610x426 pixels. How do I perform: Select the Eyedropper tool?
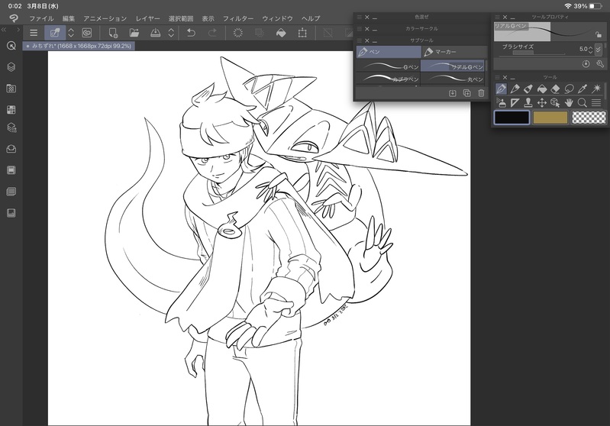click(x=583, y=89)
